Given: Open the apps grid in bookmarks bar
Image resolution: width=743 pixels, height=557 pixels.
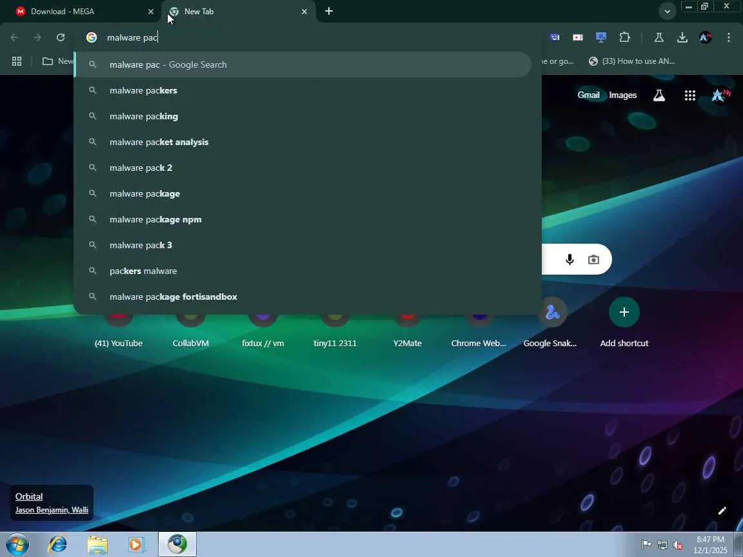Looking at the screenshot, I should 17,61.
